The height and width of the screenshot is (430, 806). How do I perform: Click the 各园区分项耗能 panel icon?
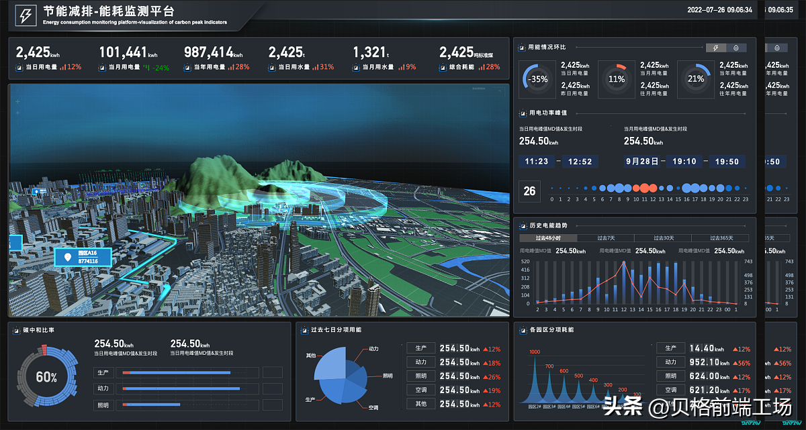click(523, 330)
